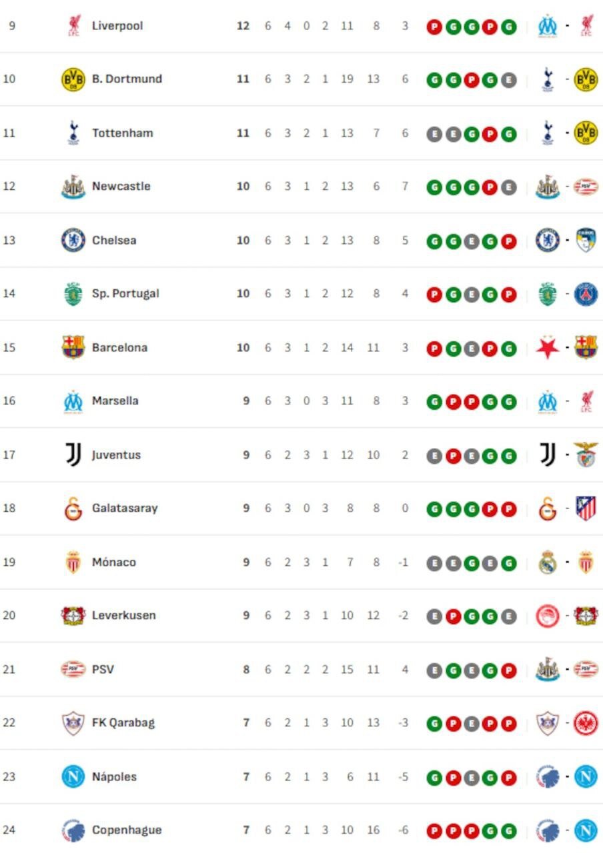Click the B. Dortmund crest beside team name

point(73,79)
